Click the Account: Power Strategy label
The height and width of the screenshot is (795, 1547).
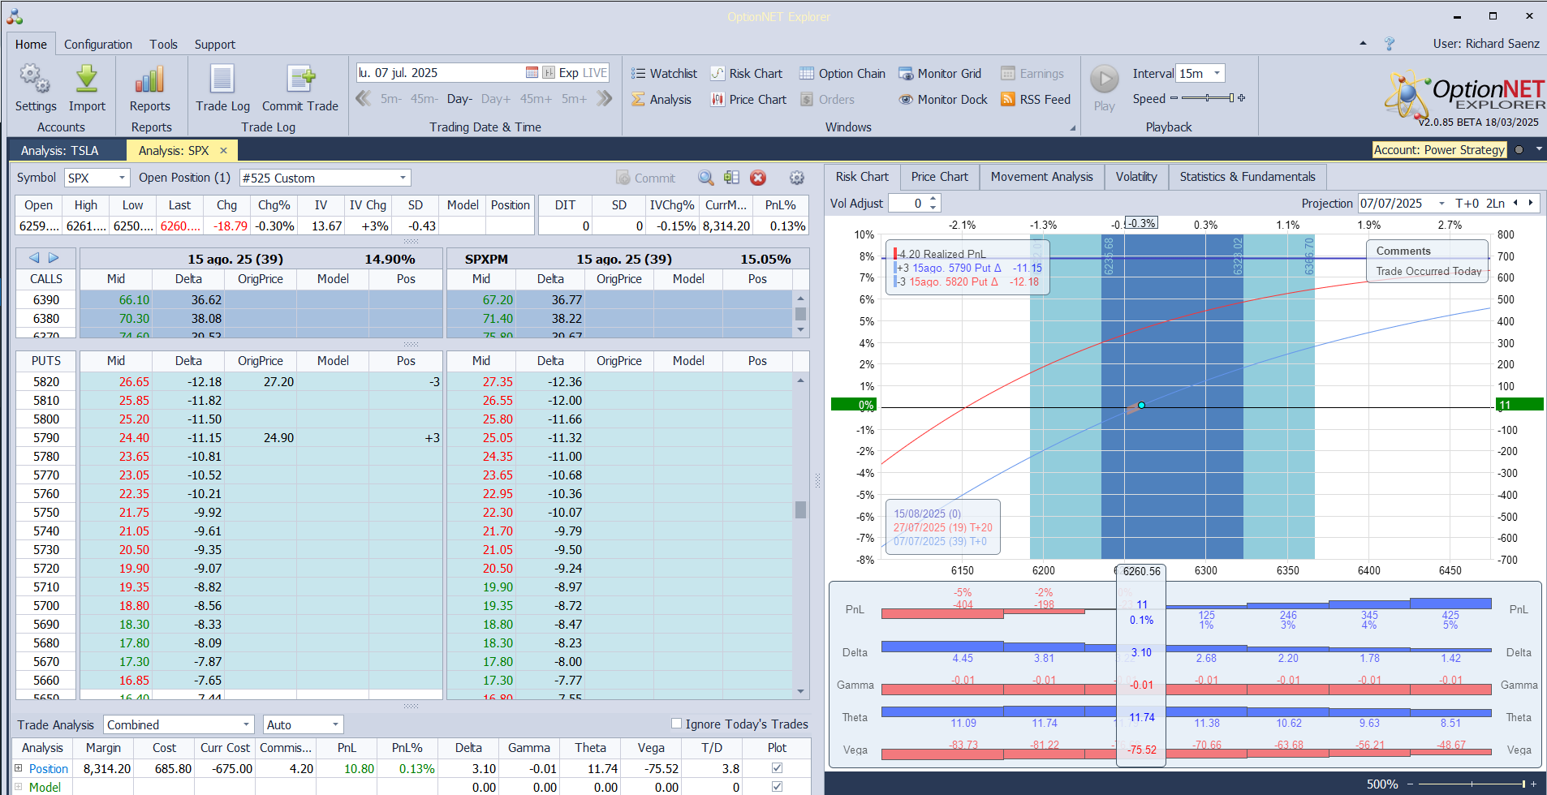click(x=1439, y=150)
